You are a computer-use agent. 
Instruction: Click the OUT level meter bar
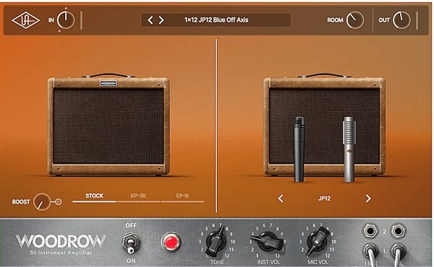(417, 20)
